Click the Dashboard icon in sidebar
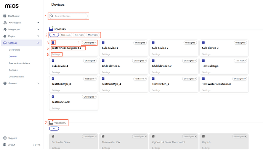 [5, 16]
